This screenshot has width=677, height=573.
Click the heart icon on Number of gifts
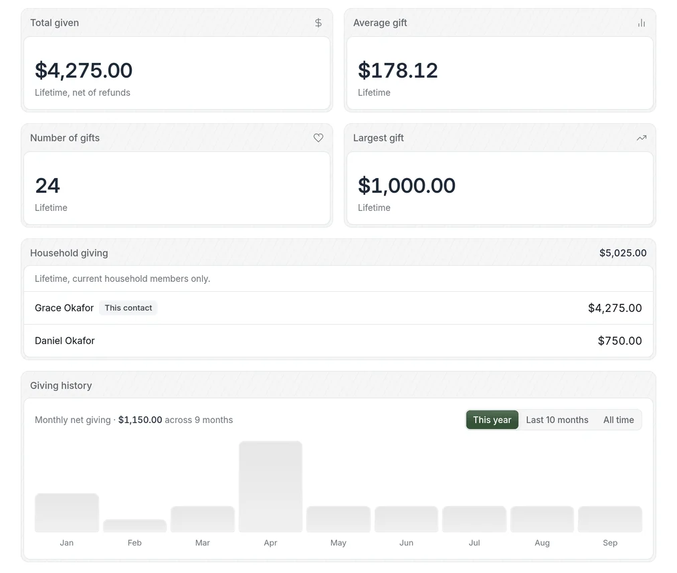[x=318, y=138]
